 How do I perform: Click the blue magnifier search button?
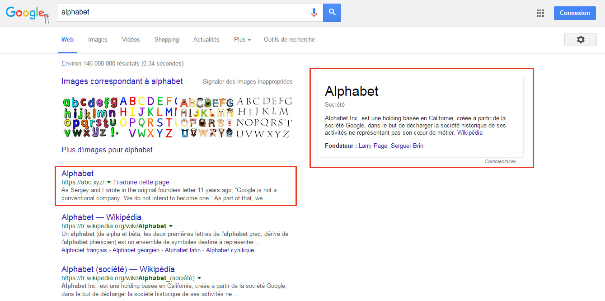[332, 13]
